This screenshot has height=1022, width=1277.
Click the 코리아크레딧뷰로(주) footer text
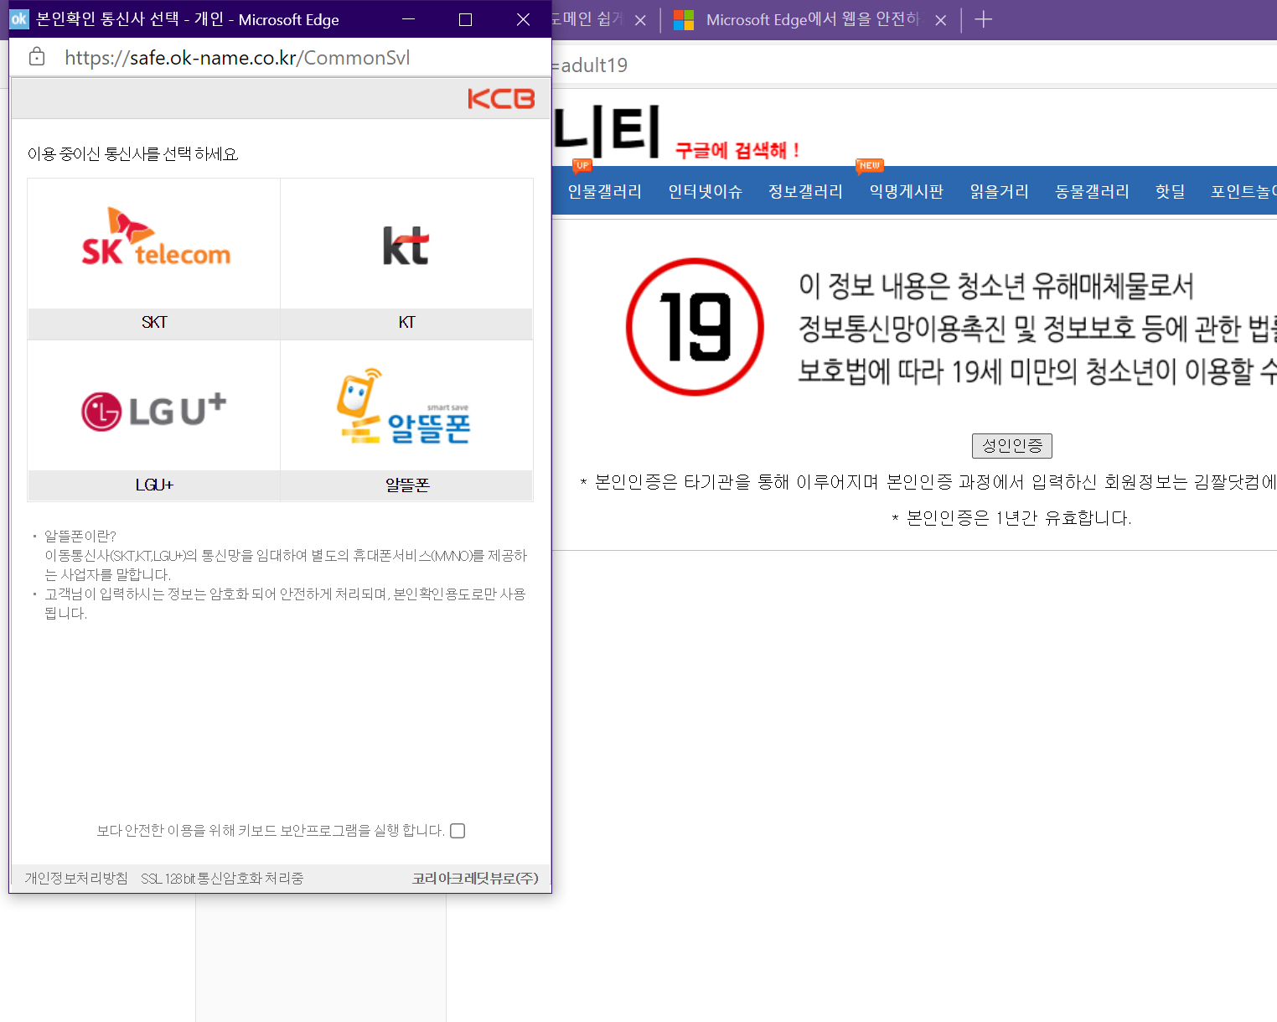(x=475, y=878)
